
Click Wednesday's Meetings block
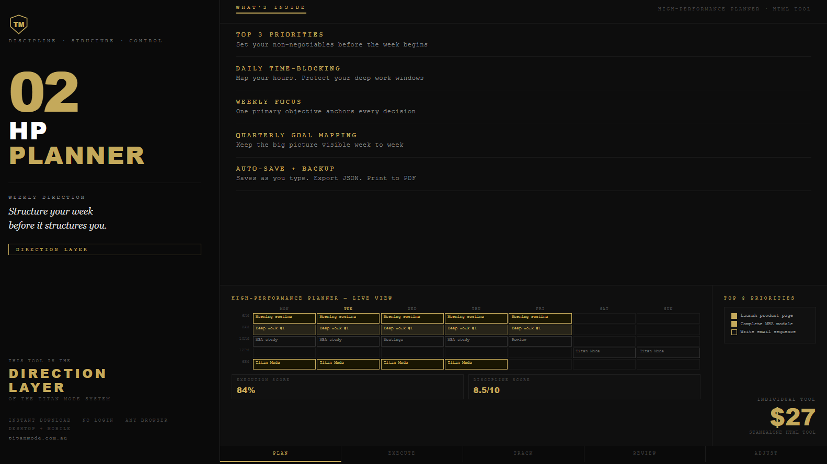tap(412, 341)
